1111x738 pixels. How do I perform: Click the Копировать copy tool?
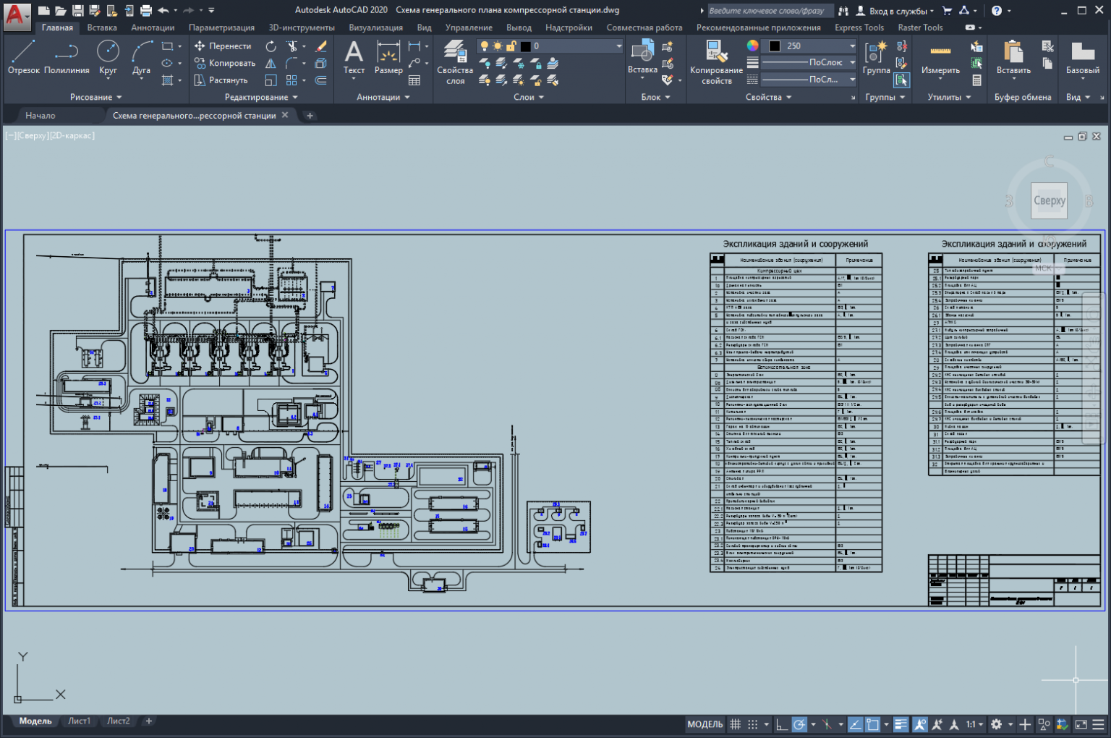(x=225, y=63)
